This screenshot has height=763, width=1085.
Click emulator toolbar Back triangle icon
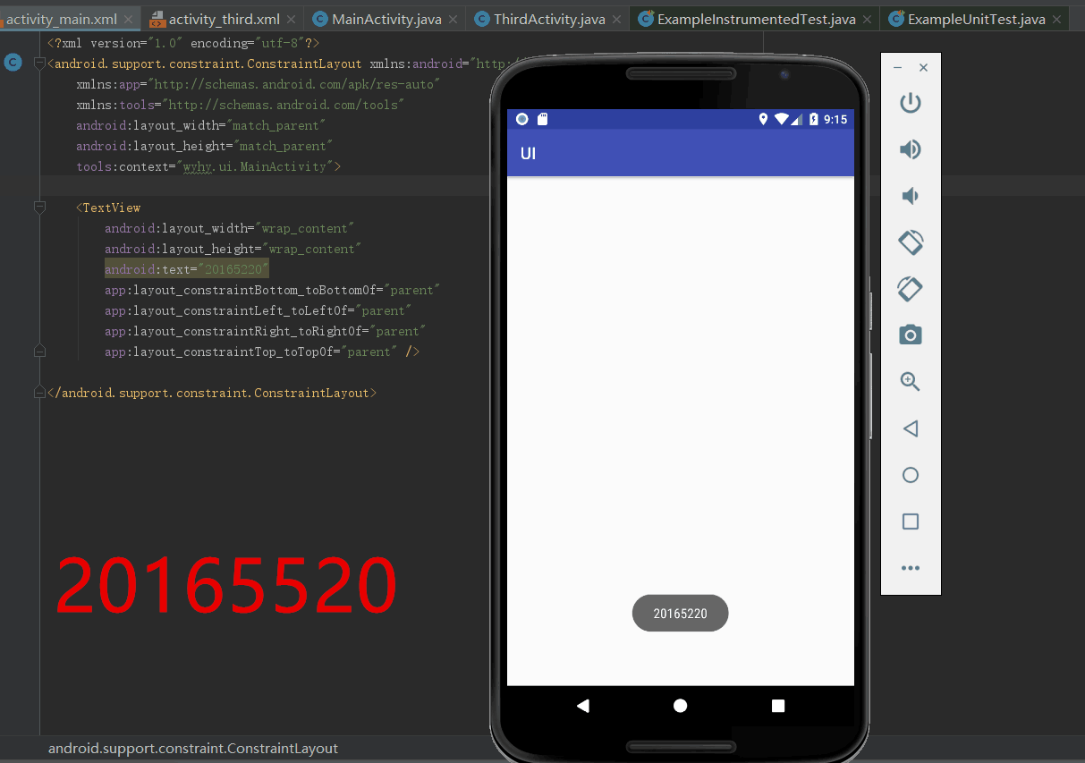910,428
